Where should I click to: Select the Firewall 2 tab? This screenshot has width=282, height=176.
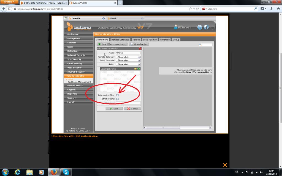click(125, 18)
